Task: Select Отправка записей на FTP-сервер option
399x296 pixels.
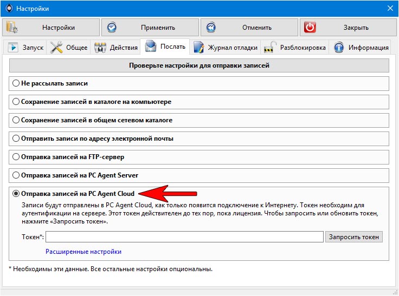Action: click(16, 157)
